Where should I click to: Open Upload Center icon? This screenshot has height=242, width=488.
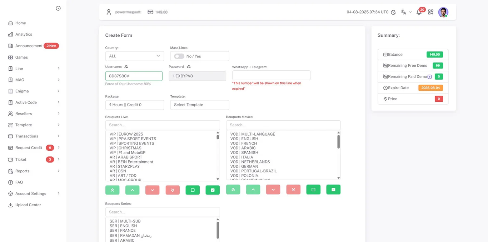tap(11, 205)
